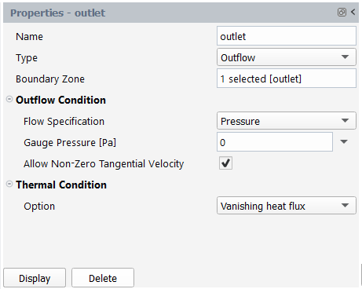Screen dimensions: 362x289
Task: Click the Delete button
Action: (103, 278)
